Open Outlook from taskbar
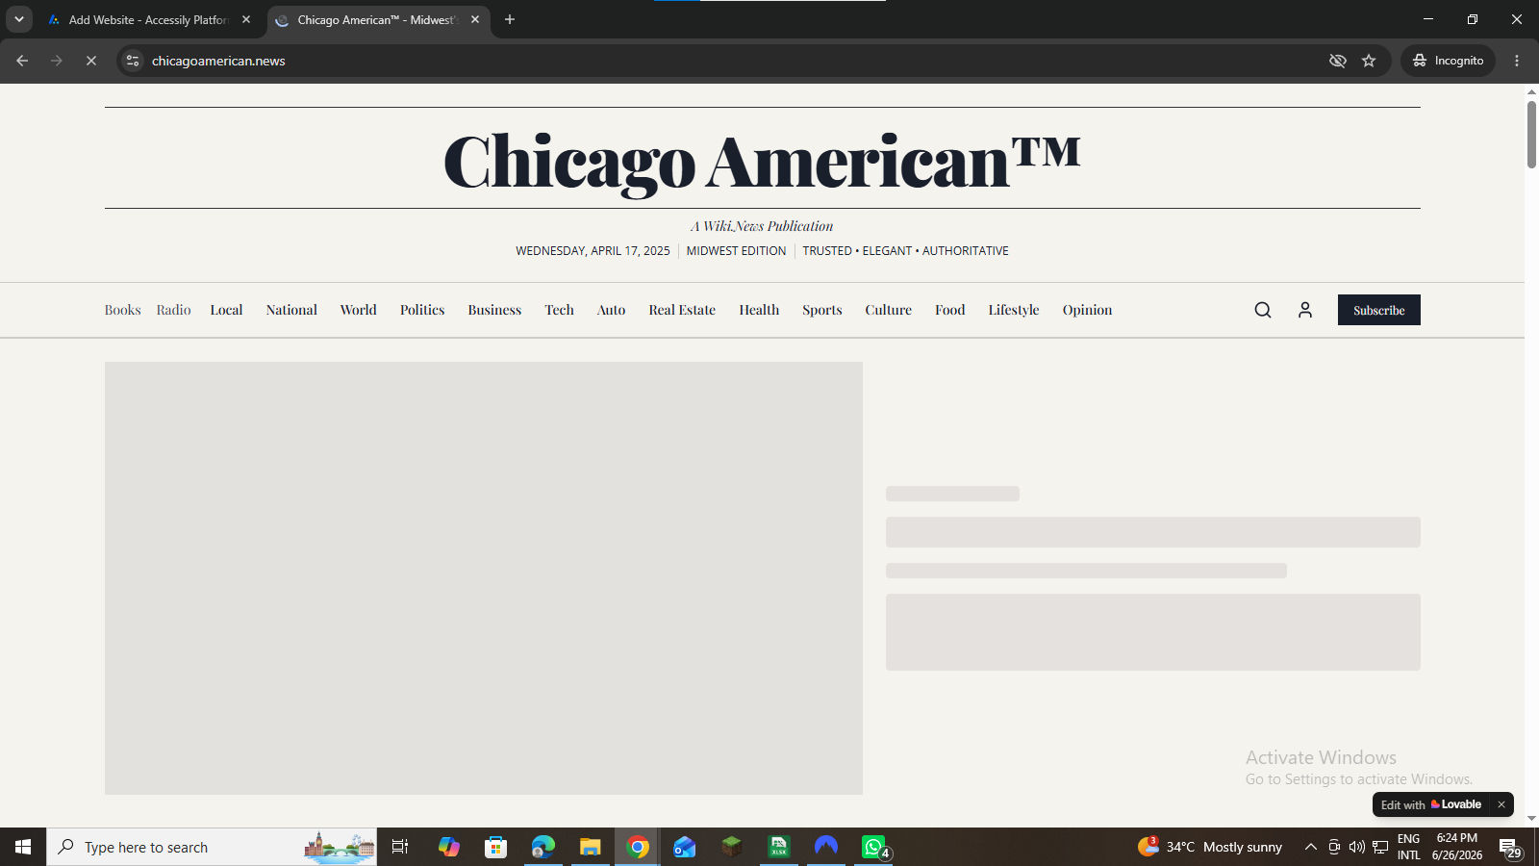This screenshot has width=1539, height=866. pos(684,847)
